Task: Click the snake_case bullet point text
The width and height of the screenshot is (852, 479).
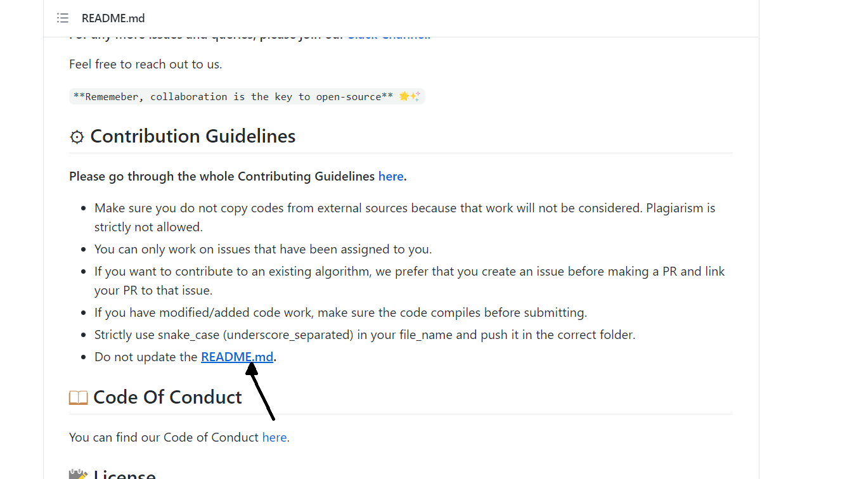Action: (365, 334)
